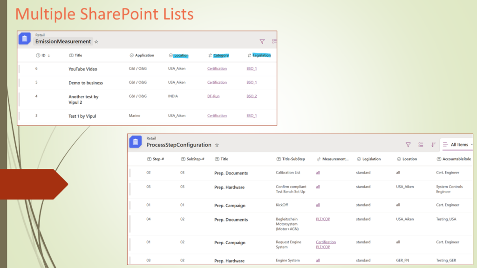
Task: Open the Certification link in Demo to business row
Action: (x=217, y=82)
